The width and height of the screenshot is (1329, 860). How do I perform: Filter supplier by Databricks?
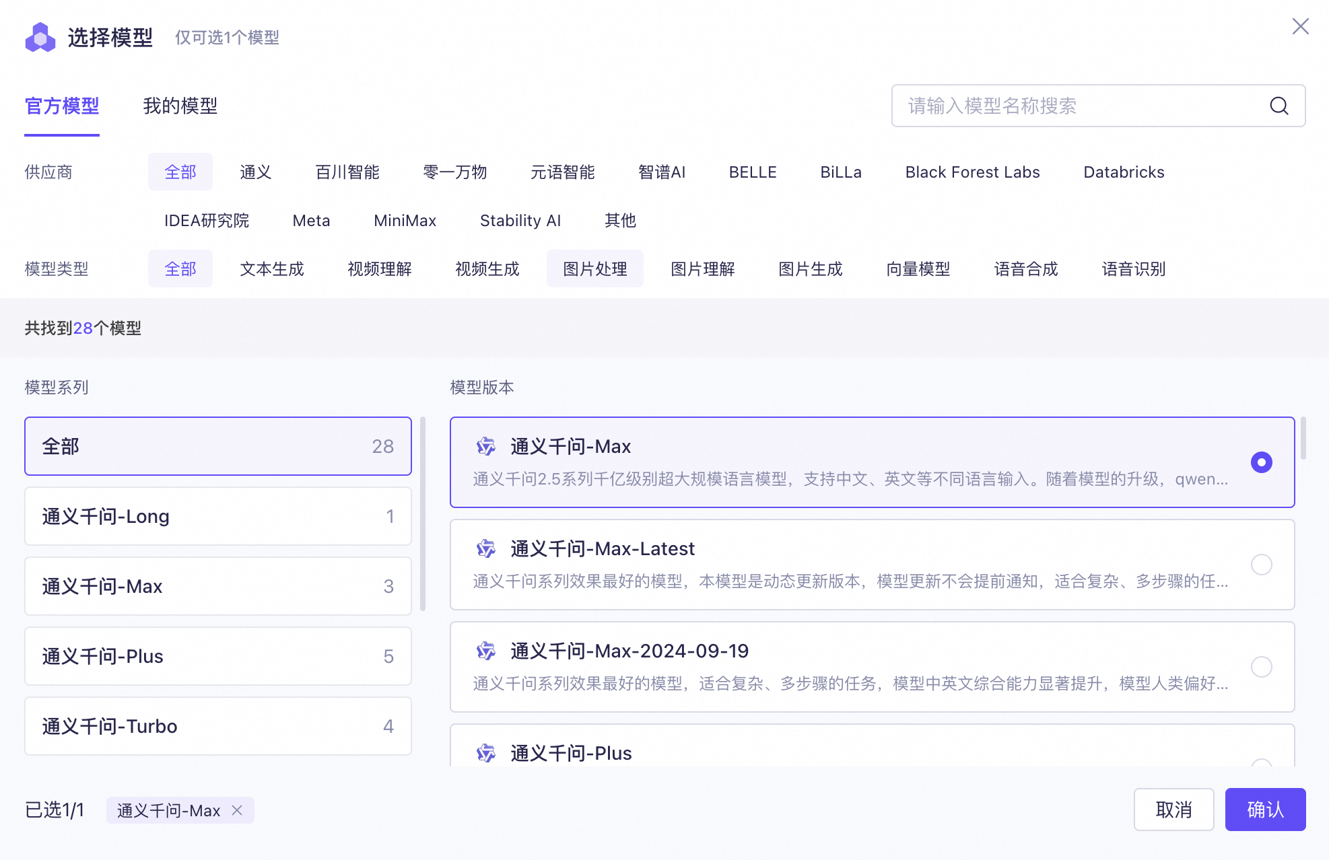(x=1124, y=172)
